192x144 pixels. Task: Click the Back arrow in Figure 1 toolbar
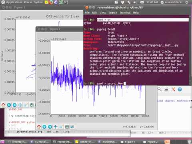(9, 105)
